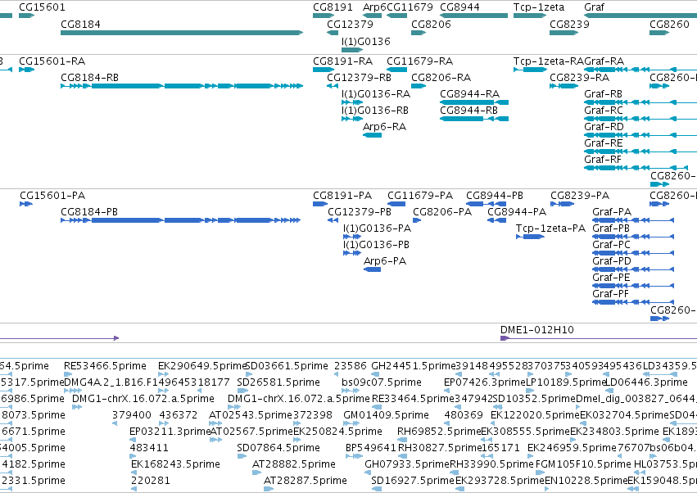Select the CG8206-PA protein feature
This screenshot has height=493, width=697.
pos(417,220)
